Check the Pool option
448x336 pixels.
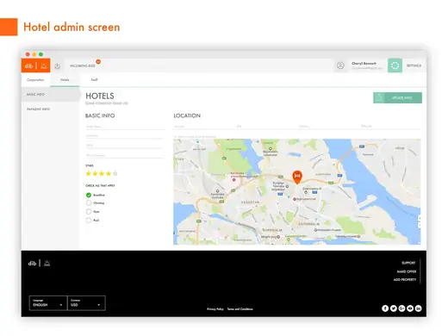click(89, 221)
